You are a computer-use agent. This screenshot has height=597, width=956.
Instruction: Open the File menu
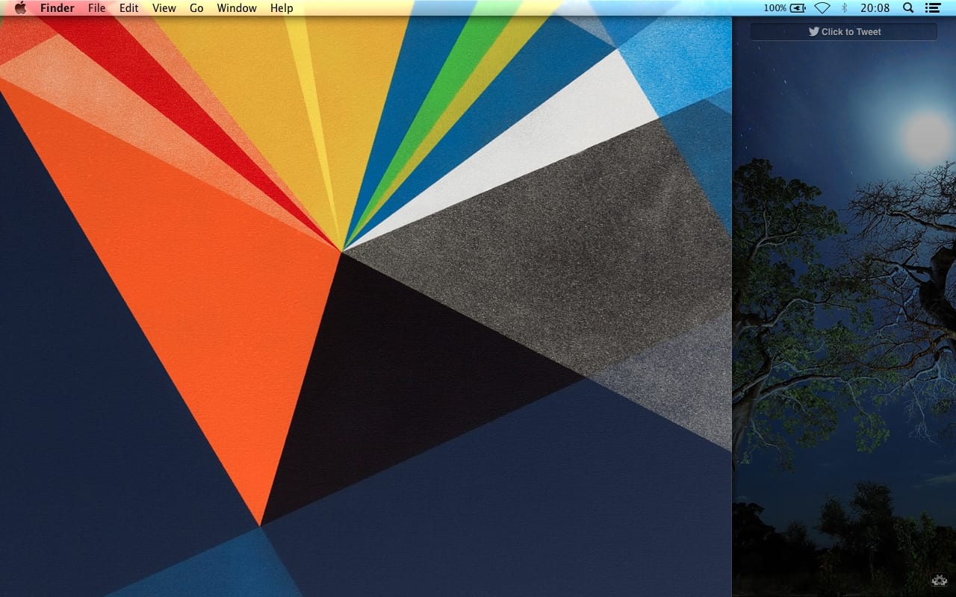[x=96, y=8]
